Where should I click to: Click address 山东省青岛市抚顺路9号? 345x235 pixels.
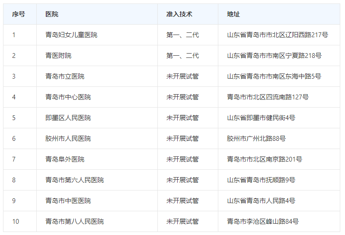pos(261,180)
